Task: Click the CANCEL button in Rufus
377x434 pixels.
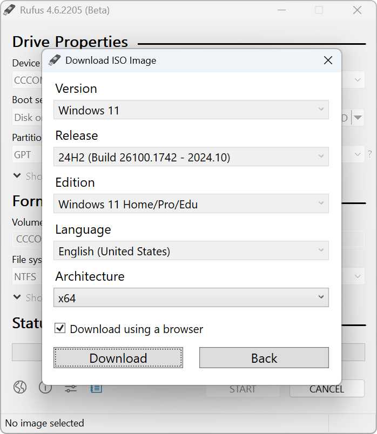Action: pyautogui.click(x=326, y=389)
